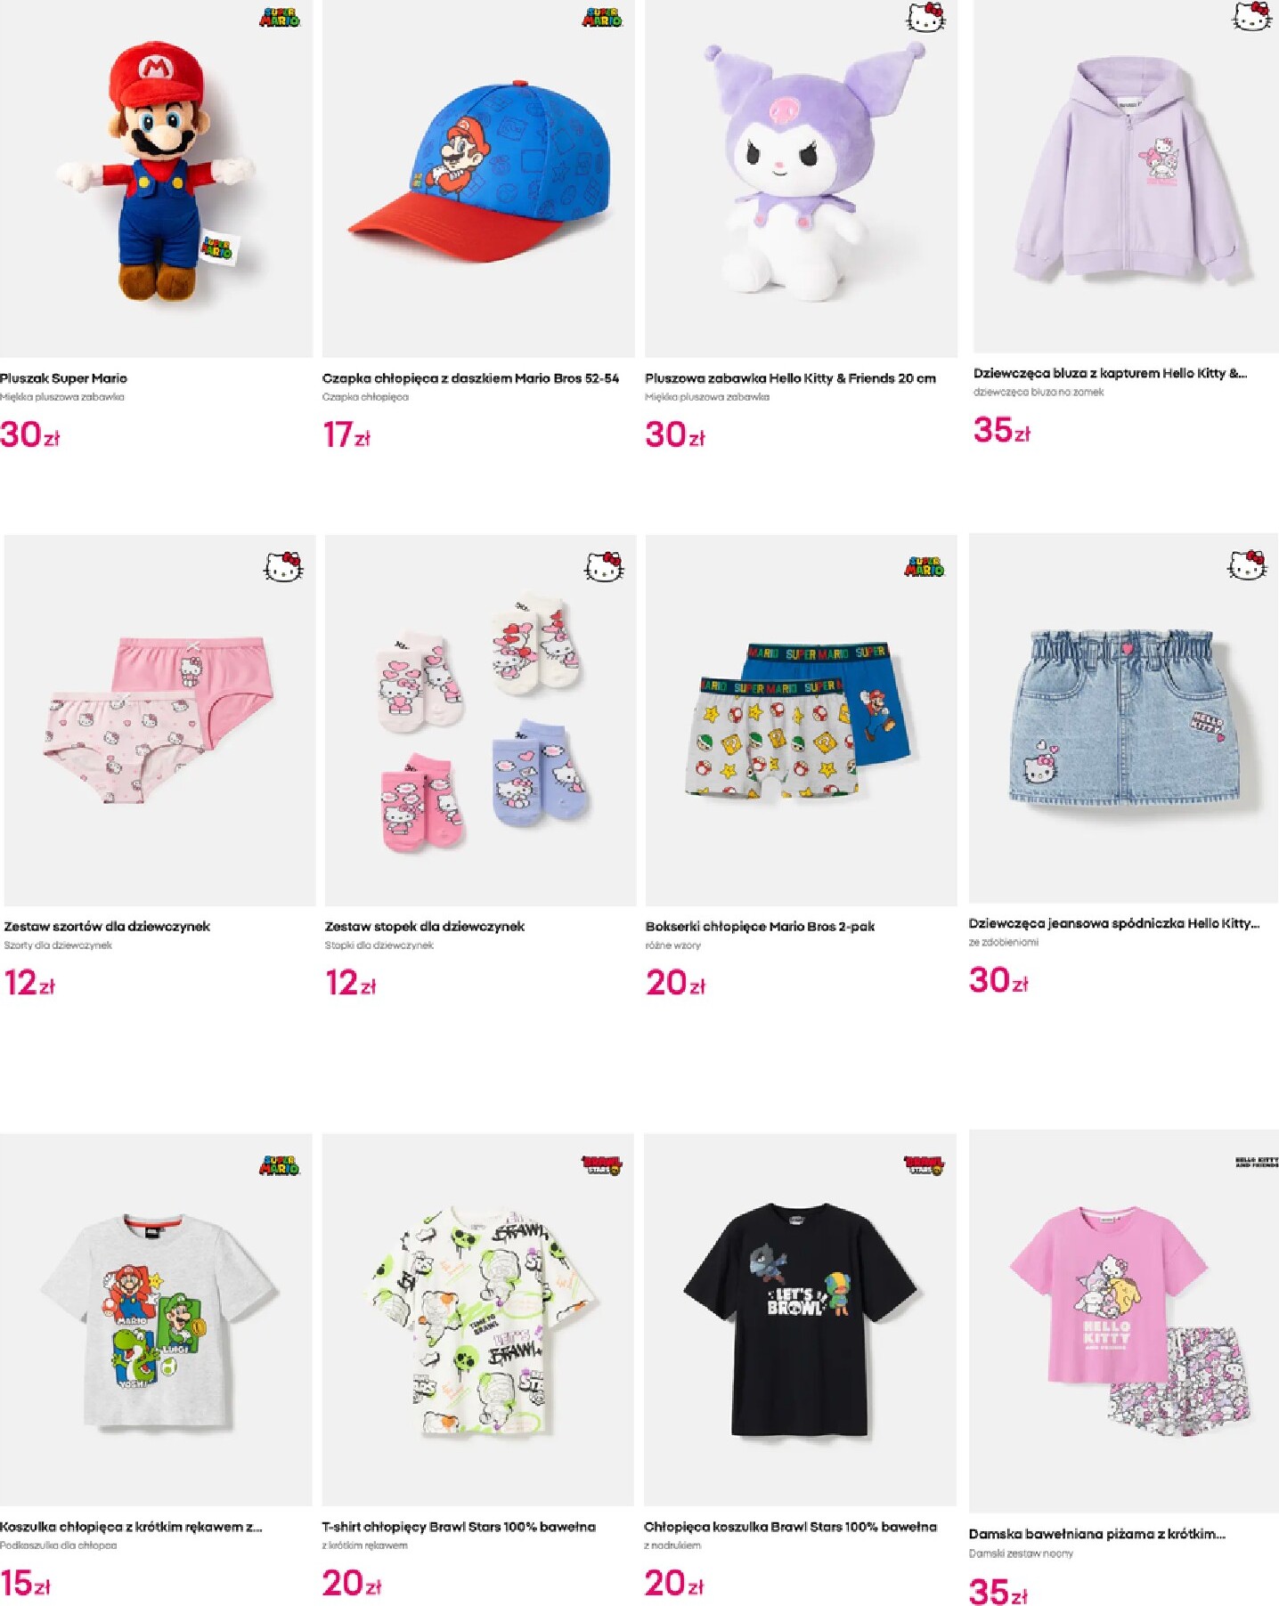
Task: Select the pink Hello Kitty pajama set image
Action: pyautogui.click(x=1124, y=1321)
